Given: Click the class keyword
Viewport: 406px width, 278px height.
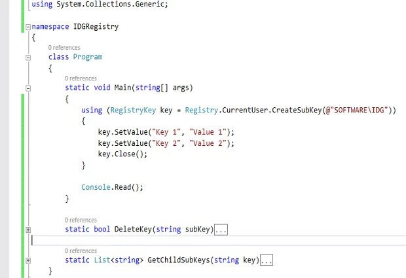Looking at the screenshot, I should (x=58, y=57).
